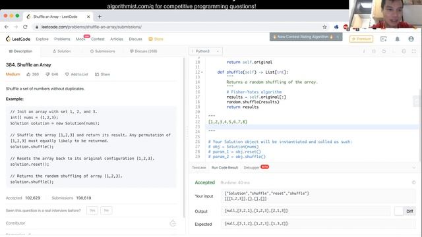This screenshot has width=422, height=237.
Task: Go back in browser history
Action: pos(7,27)
